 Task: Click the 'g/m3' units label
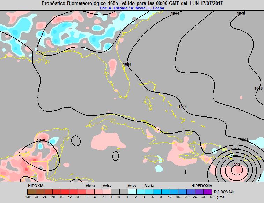pyautogui.click(x=220, y=197)
